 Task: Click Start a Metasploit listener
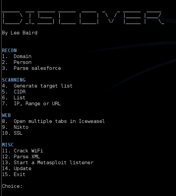click(48, 163)
